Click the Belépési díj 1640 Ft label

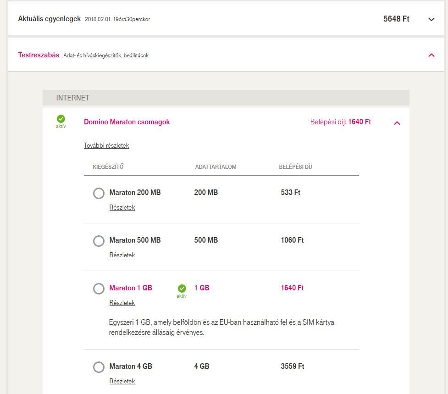tap(340, 122)
